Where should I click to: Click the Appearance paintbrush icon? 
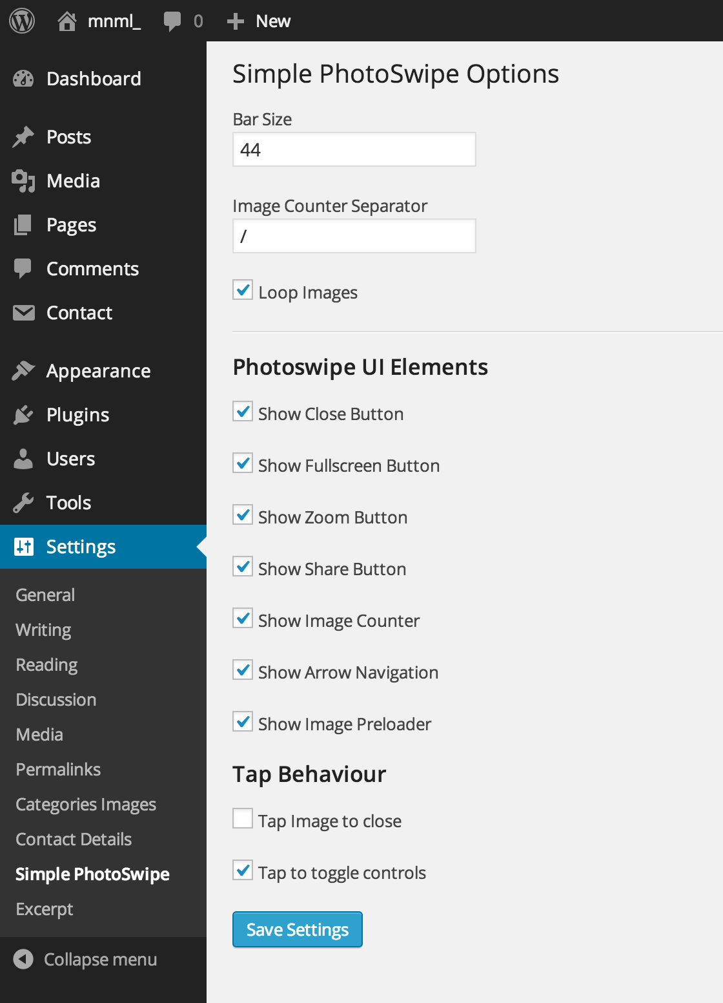coord(23,371)
